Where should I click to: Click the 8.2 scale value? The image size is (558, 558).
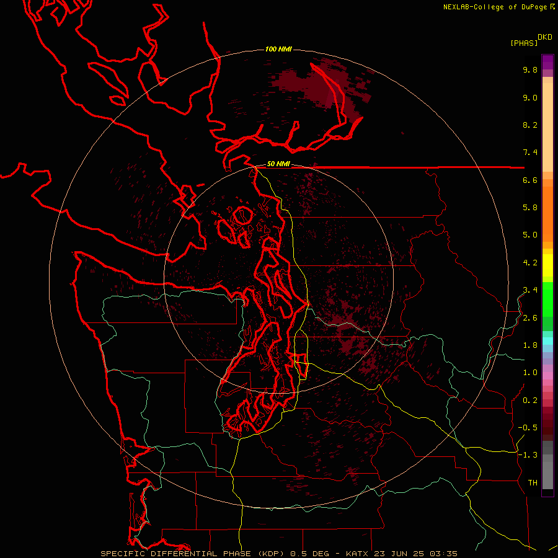[x=530, y=125]
